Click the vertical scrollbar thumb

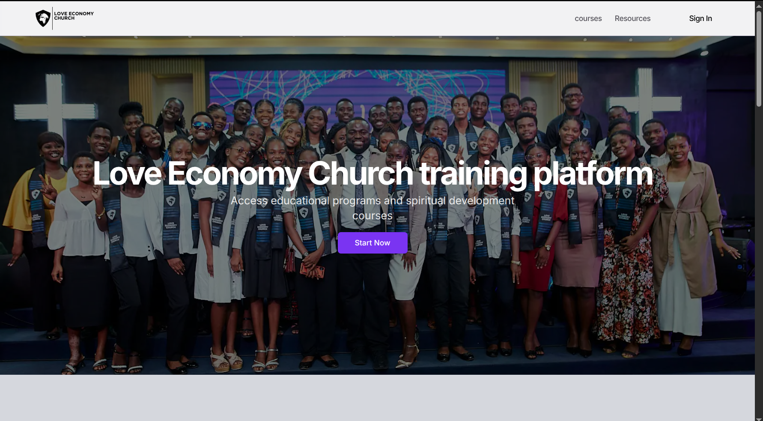759,59
